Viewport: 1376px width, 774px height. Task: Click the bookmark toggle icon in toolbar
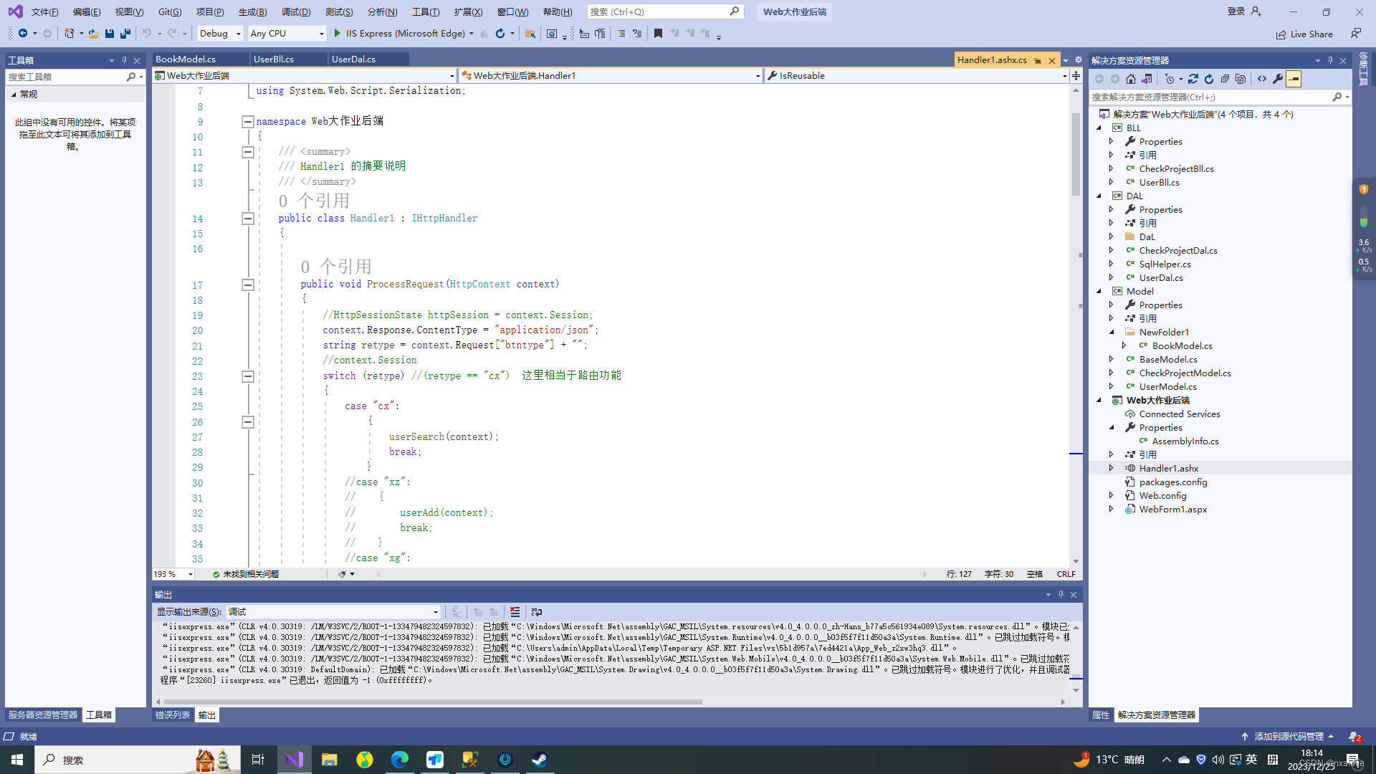658,34
